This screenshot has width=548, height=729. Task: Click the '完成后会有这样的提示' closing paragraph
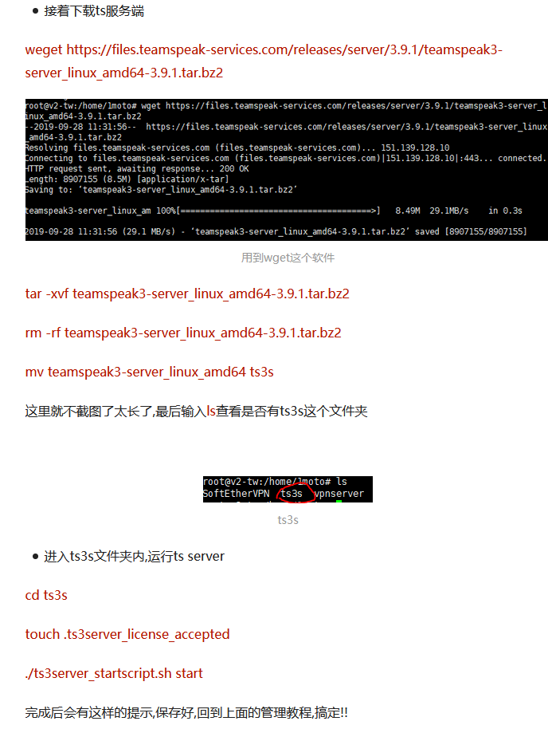click(186, 712)
